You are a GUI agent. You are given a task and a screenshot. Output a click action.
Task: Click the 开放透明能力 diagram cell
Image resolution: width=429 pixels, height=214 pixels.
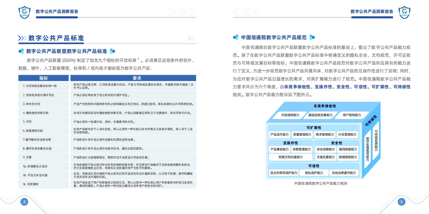(x=290, y=115)
